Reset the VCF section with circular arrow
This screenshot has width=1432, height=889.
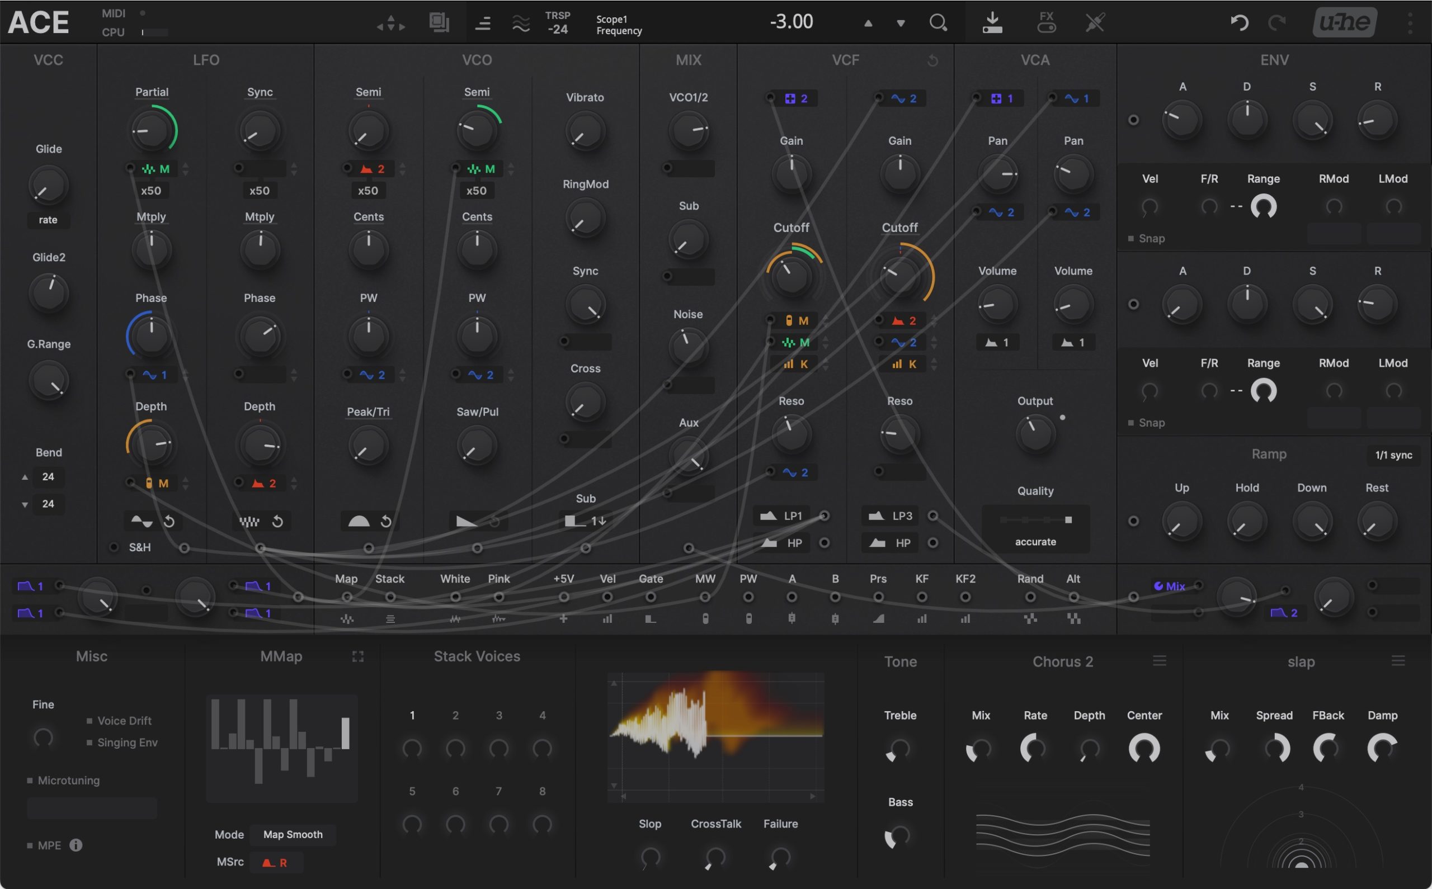tap(932, 60)
